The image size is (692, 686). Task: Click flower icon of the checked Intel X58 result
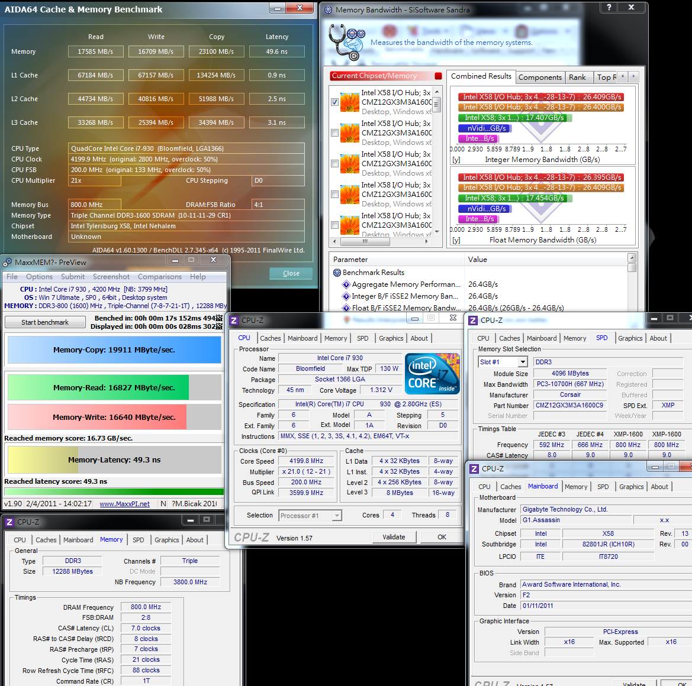pos(350,102)
